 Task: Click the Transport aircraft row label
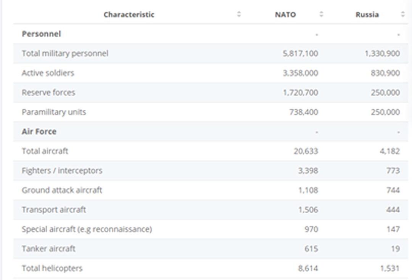point(54,210)
